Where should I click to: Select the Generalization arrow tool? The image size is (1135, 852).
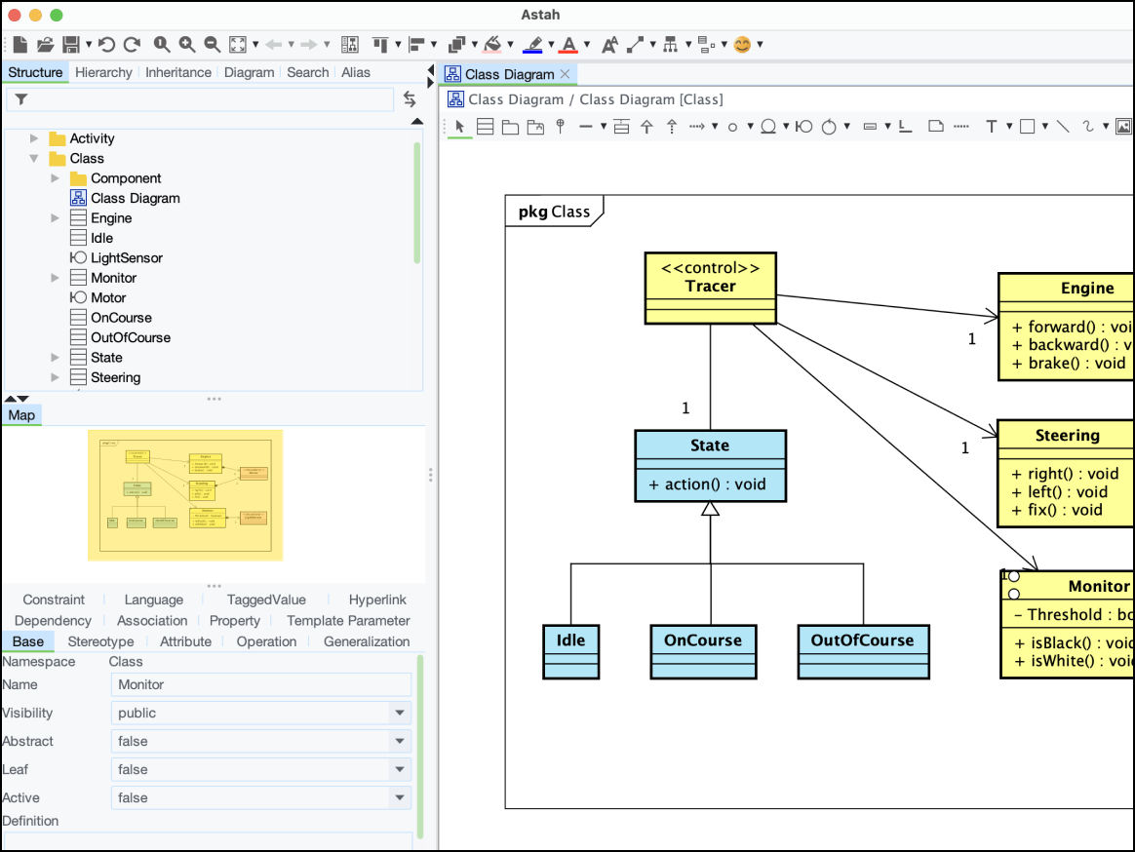[x=646, y=127]
